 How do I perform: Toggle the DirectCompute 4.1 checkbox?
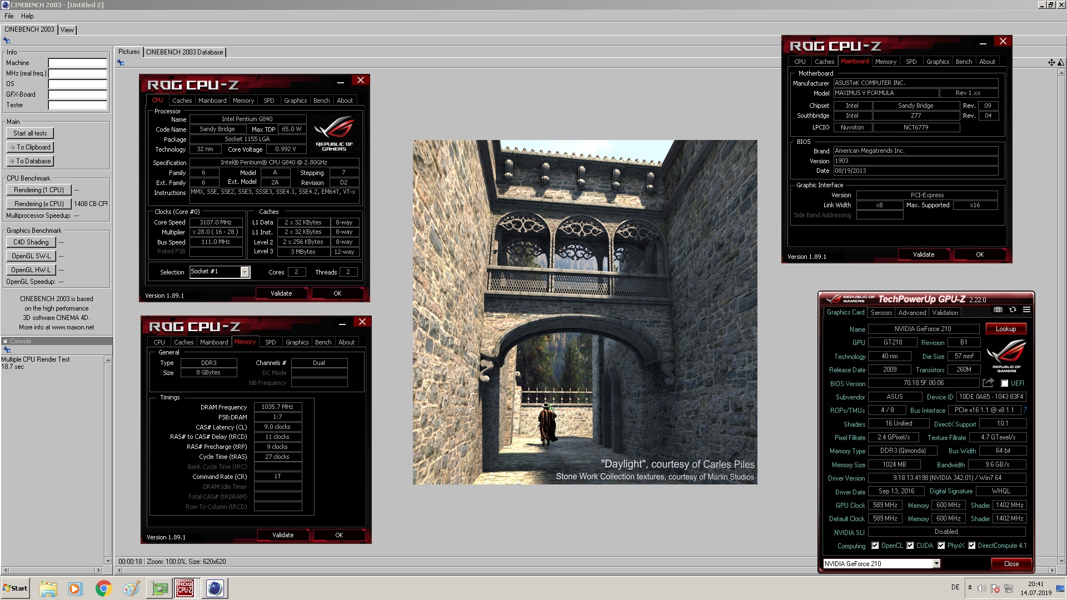click(x=971, y=546)
